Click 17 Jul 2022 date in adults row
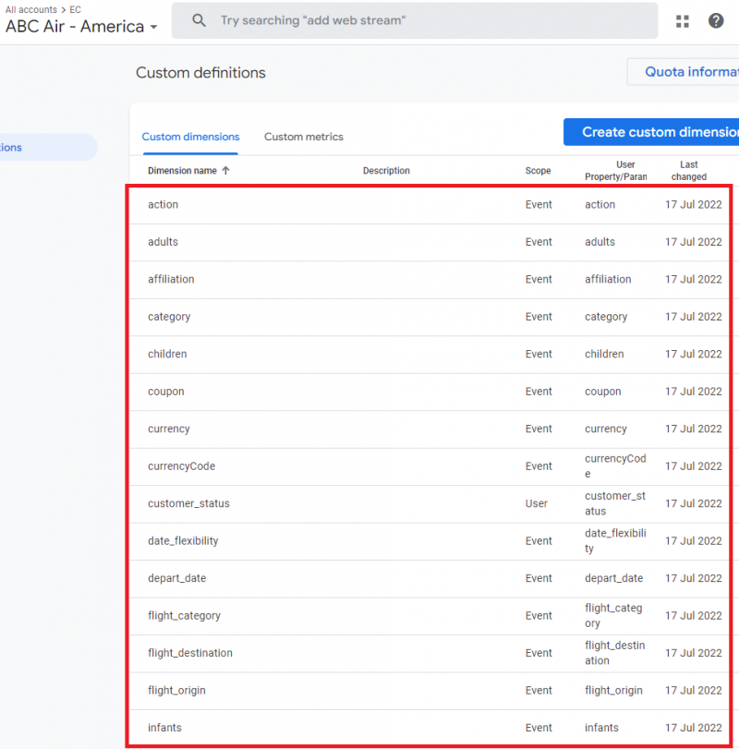The image size is (739, 749). point(693,242)
